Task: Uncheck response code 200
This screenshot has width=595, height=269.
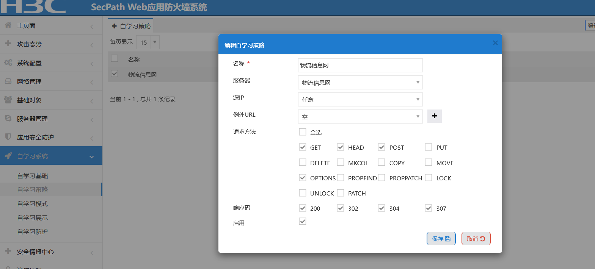Action: [302, 208]
